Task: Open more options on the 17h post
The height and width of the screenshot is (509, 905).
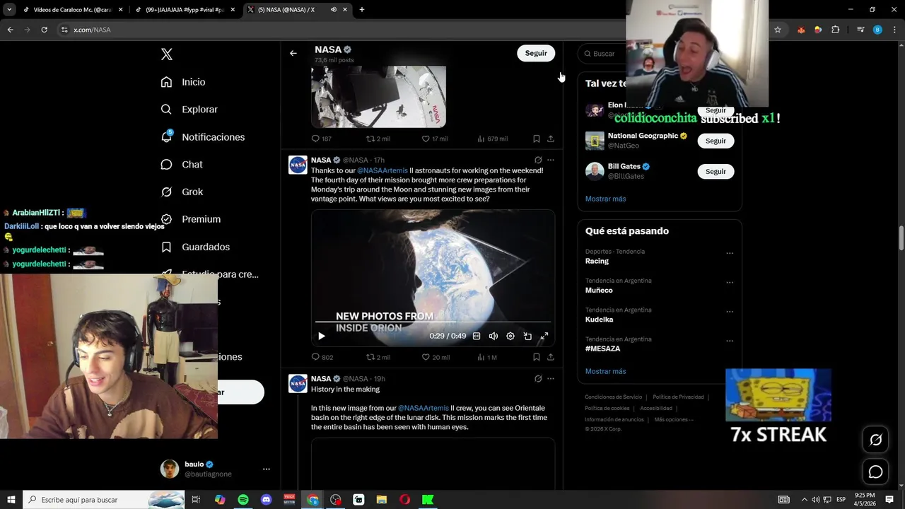Action: 551,160
